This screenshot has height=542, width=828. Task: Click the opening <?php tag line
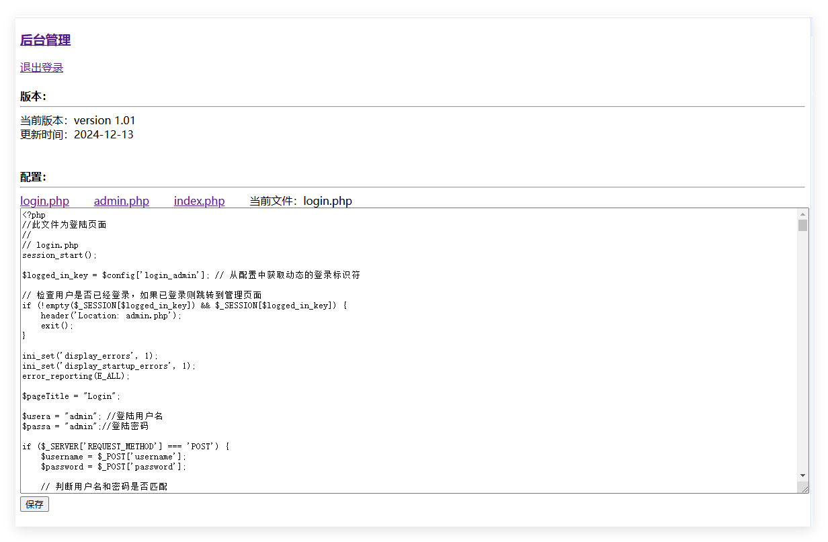(34, 215)
